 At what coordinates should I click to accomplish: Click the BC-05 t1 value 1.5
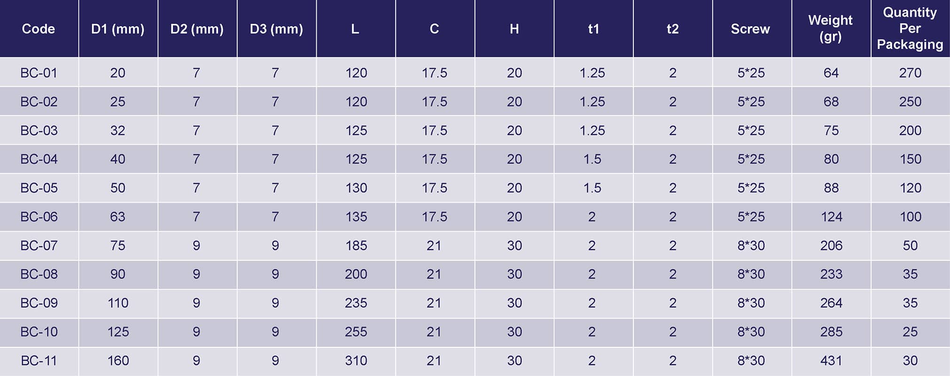592,188
